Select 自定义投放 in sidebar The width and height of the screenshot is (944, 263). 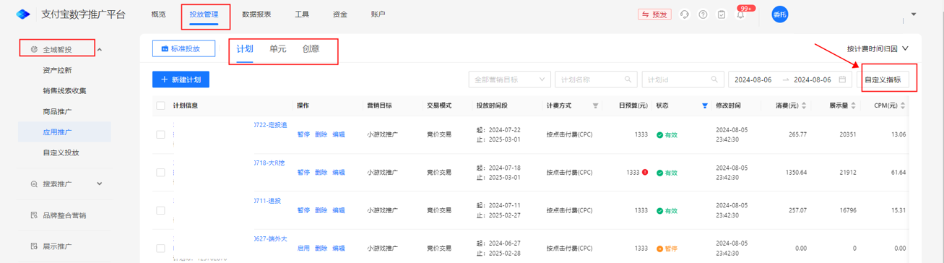[x=61, y=152]
